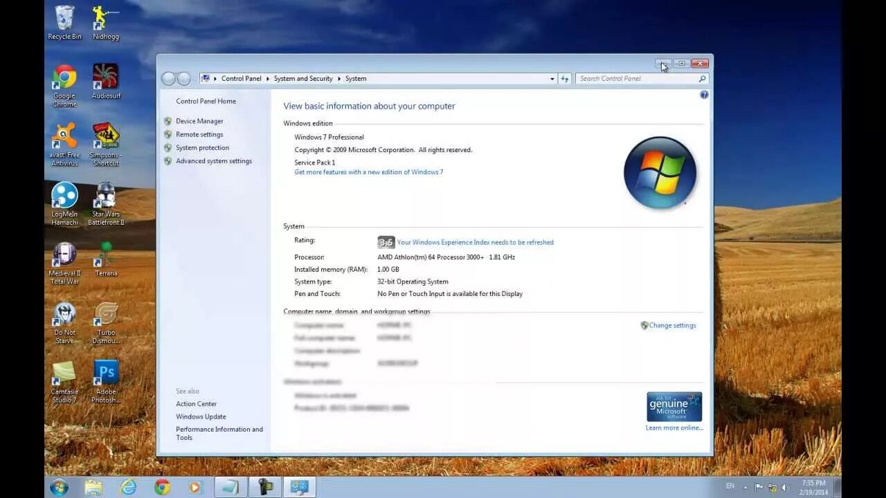
Task: Open the Windows Start menu orb
Action: 59,487
